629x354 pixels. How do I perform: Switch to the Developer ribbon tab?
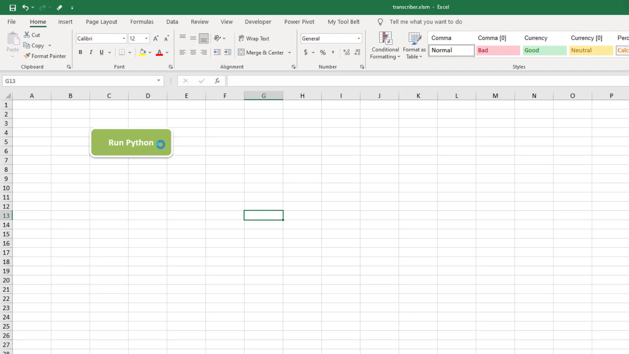coord(258,22)
